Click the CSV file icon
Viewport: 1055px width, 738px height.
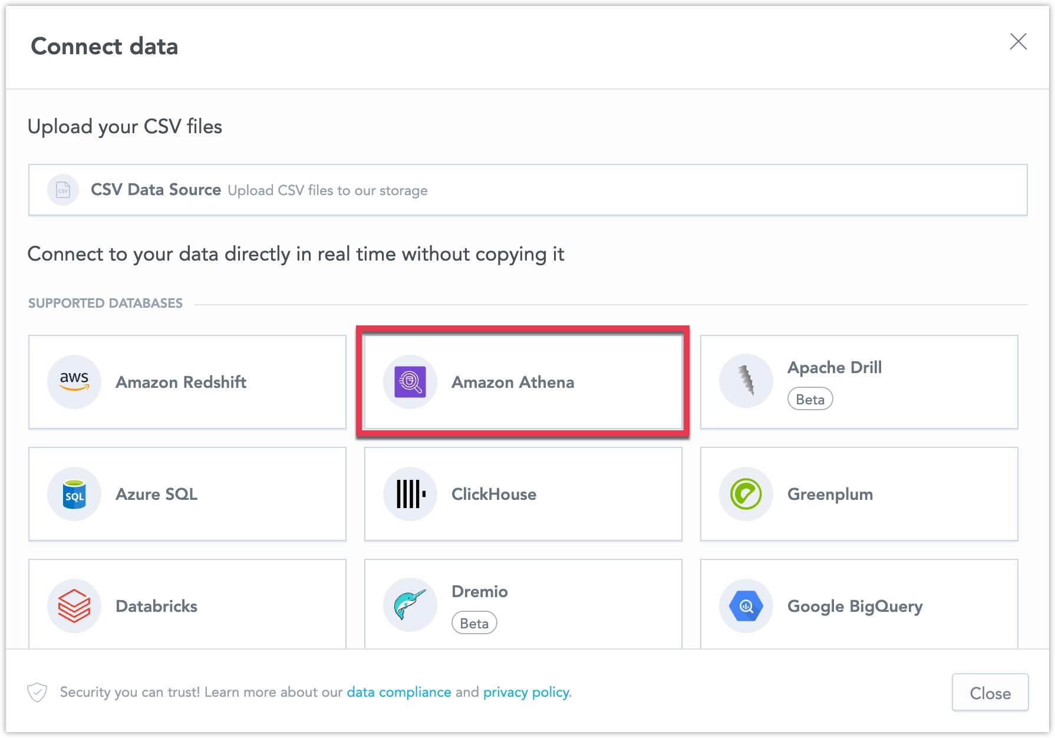coord(63,190)
